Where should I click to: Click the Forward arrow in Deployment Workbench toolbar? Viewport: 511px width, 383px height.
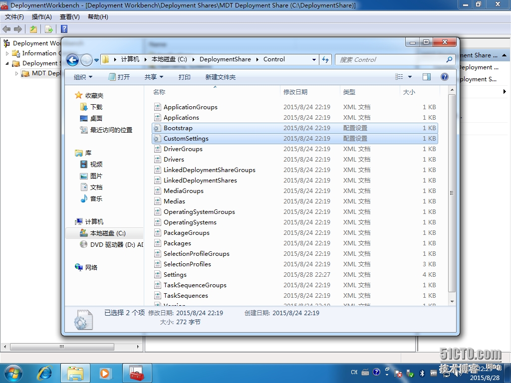coord(18,29)
